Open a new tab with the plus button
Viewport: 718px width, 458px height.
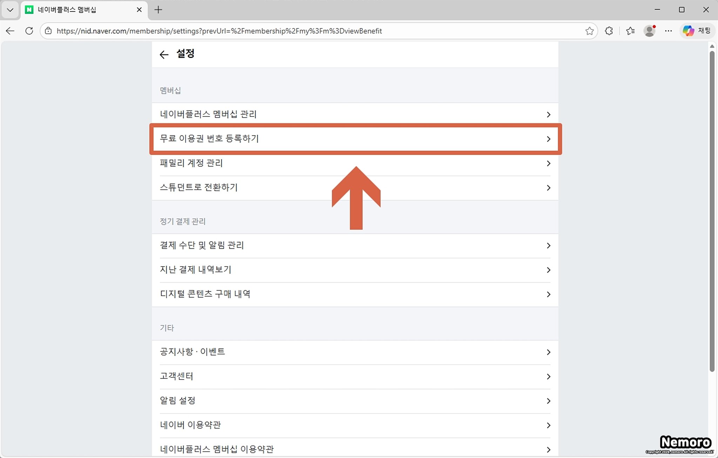[158, 10]
